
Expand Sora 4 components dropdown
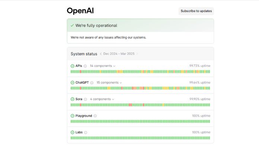point(102,99)
